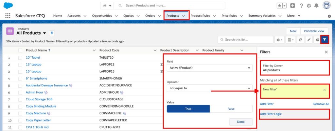Close the Filters panel
Image resolution: width=335 pixels, height=131 pixels.
(x=326, y=52)
